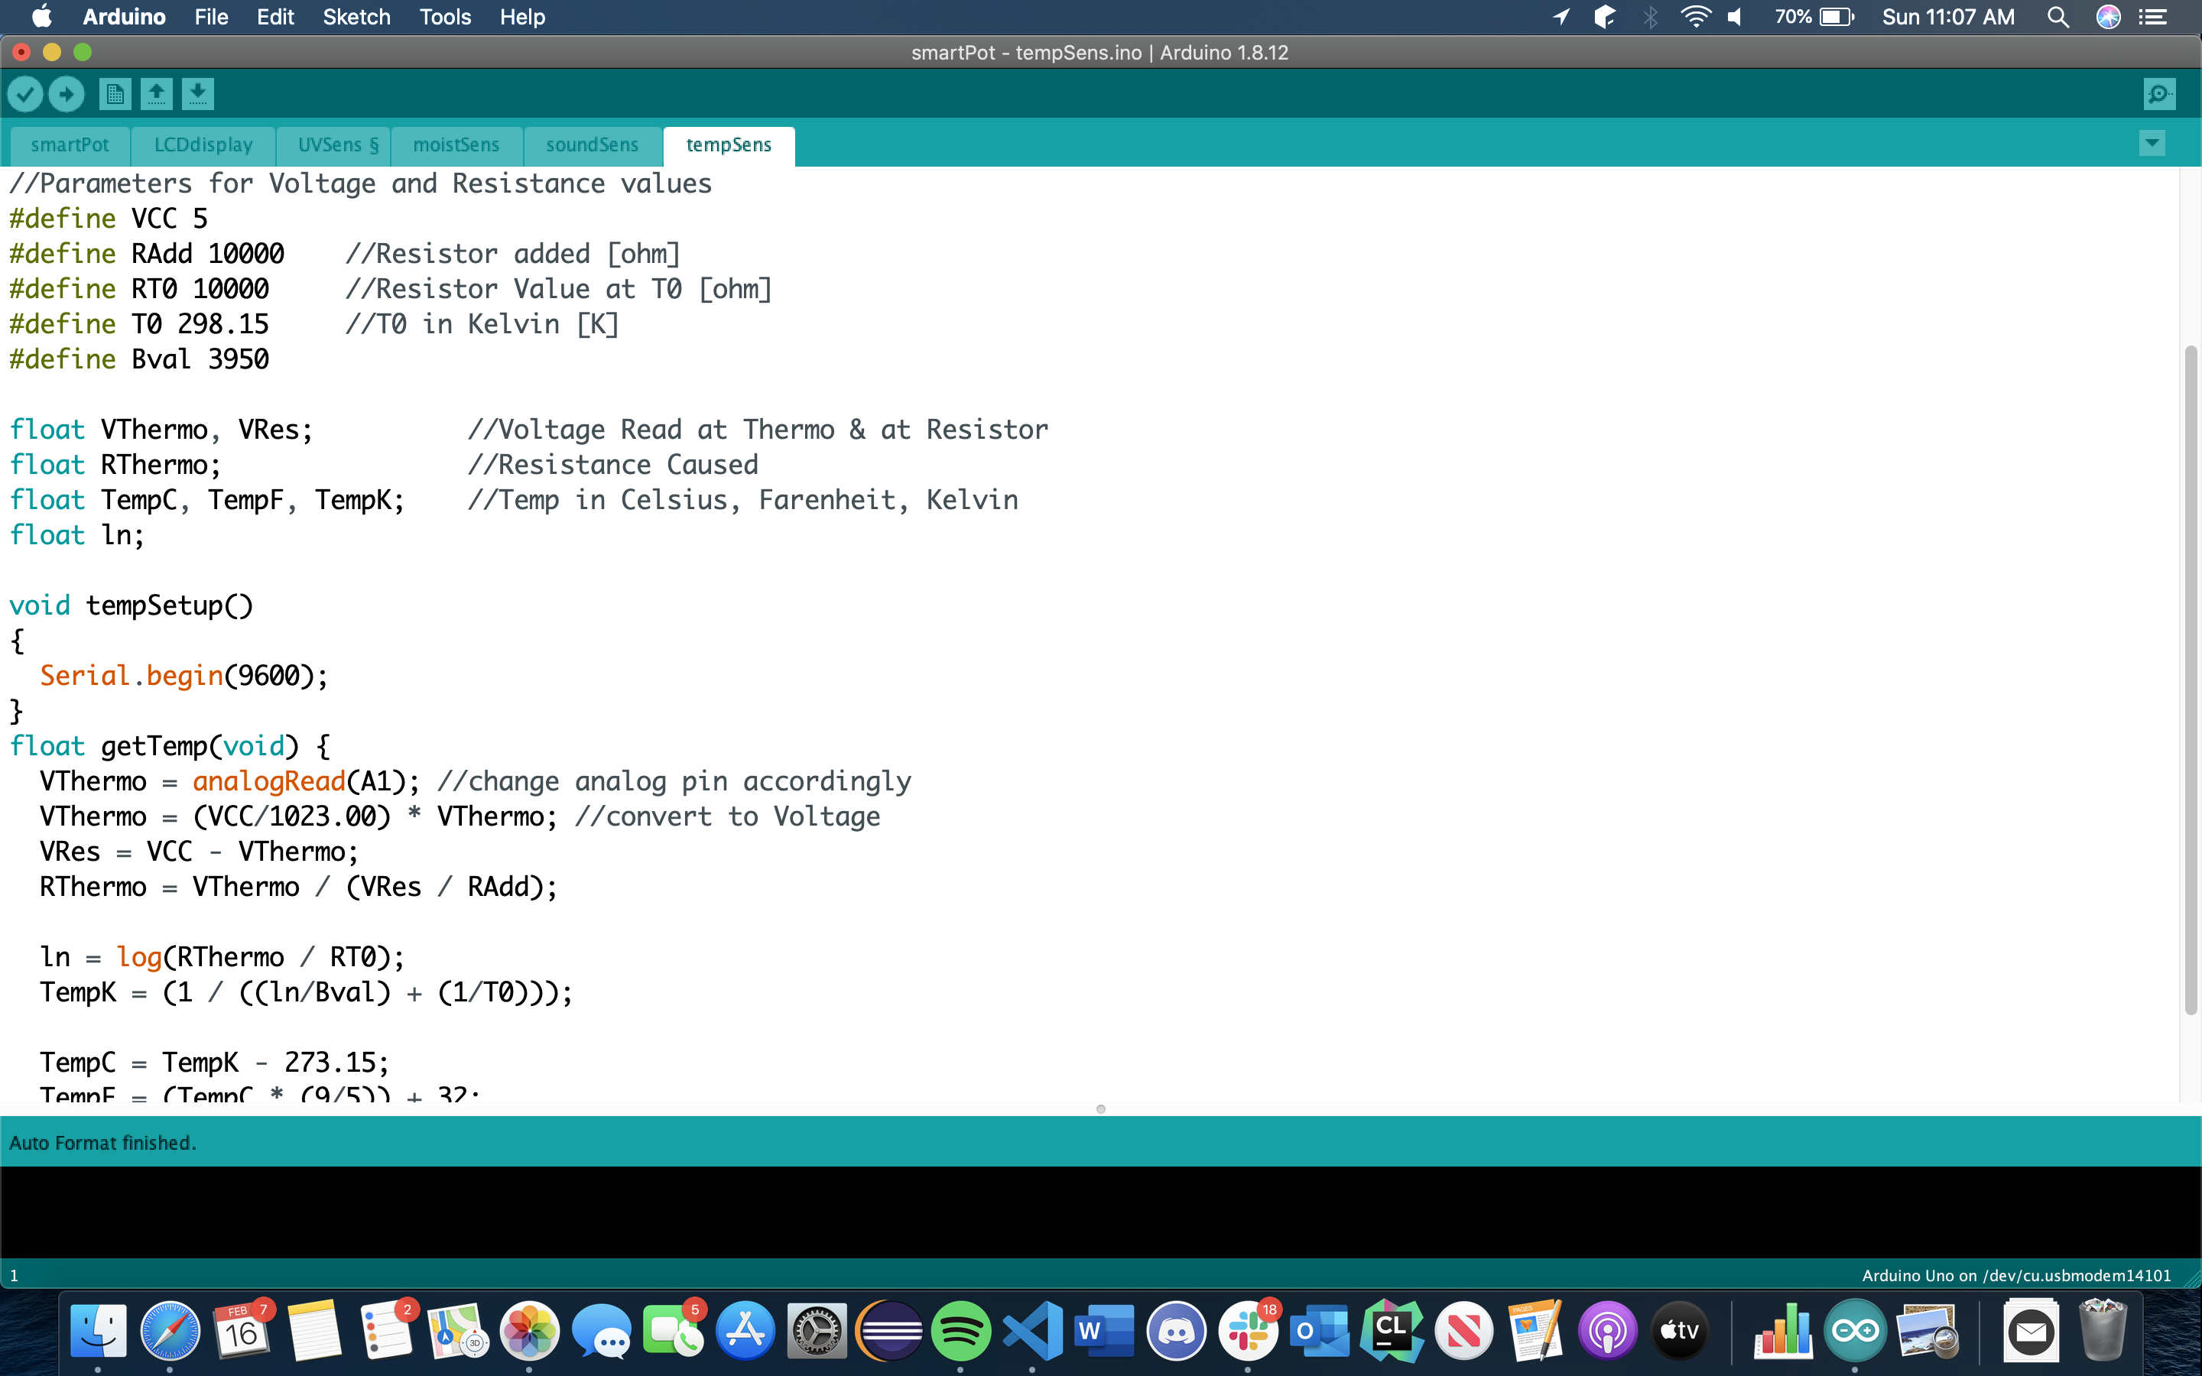The height and width of the screenshot is (1376, 2202).
Task: Open the Tools menu
Action: pyautogui.click(x=445, y=16)
